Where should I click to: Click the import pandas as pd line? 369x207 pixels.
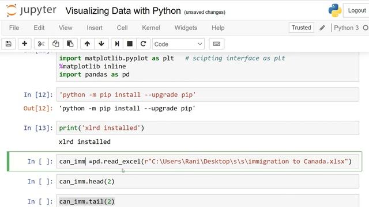pyautogui.click(x=95, y=75)
